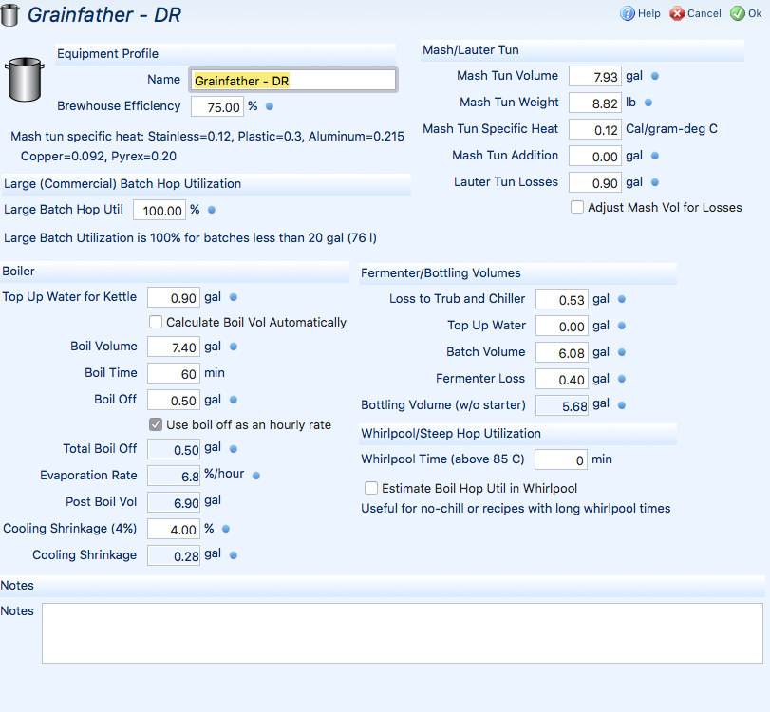Click the Fermenter Loss field

click(562, 379)
